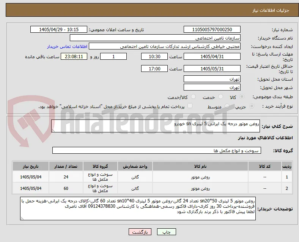
Task: Click the row number 1 cell
Action: [287, 177]
